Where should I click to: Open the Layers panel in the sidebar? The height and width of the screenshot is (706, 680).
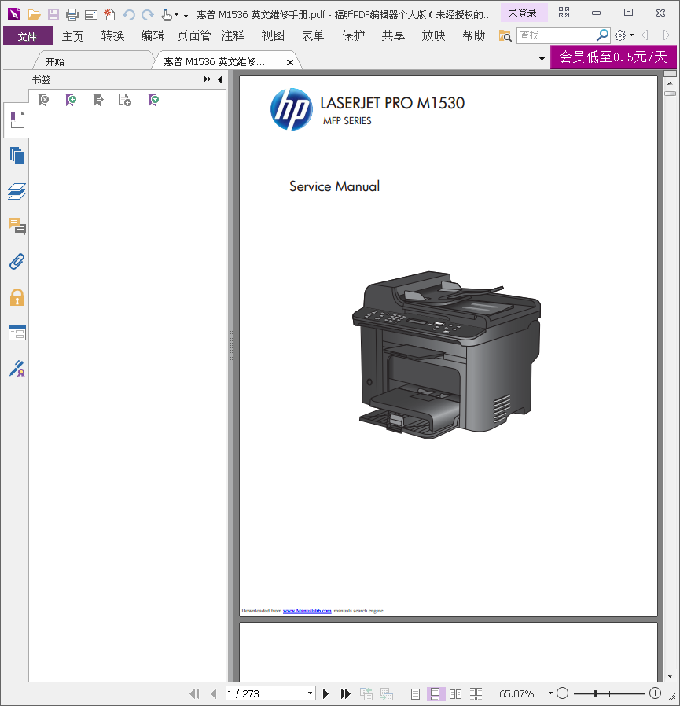(17, 191)
